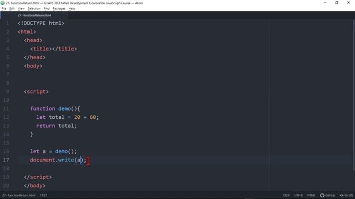Change UTF-8 file encoding
Image resolution: width=355 pixels, height=199 pixels.
pos(298,195)
